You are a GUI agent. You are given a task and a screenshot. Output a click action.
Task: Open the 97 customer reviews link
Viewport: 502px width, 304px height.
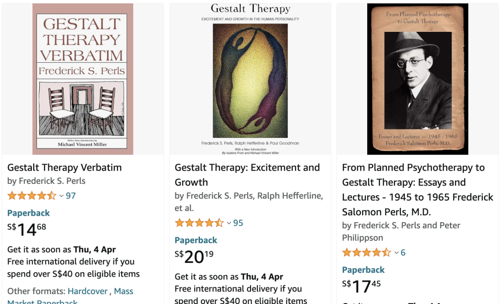71,196
